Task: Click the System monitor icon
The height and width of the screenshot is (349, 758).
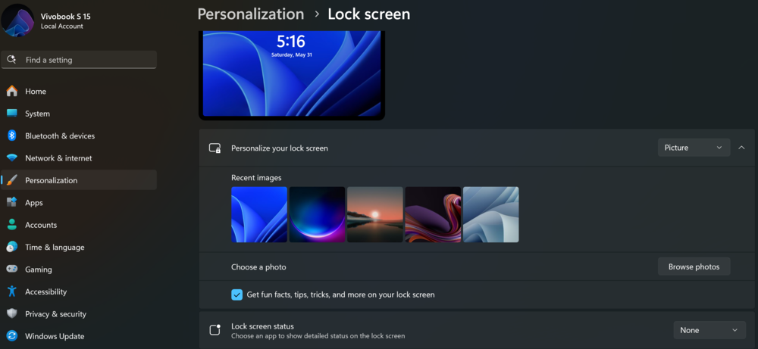Action: [12, 114]
